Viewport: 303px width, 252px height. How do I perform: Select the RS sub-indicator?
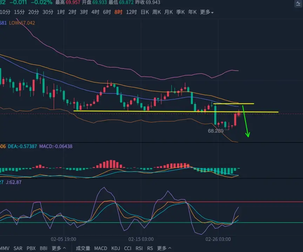150,248
